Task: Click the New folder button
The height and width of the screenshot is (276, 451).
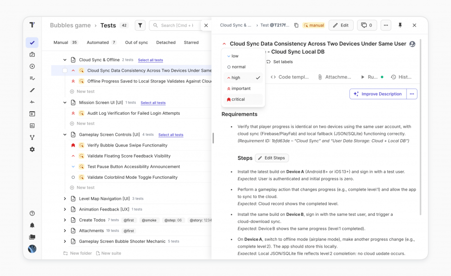Action: (78, 253)
